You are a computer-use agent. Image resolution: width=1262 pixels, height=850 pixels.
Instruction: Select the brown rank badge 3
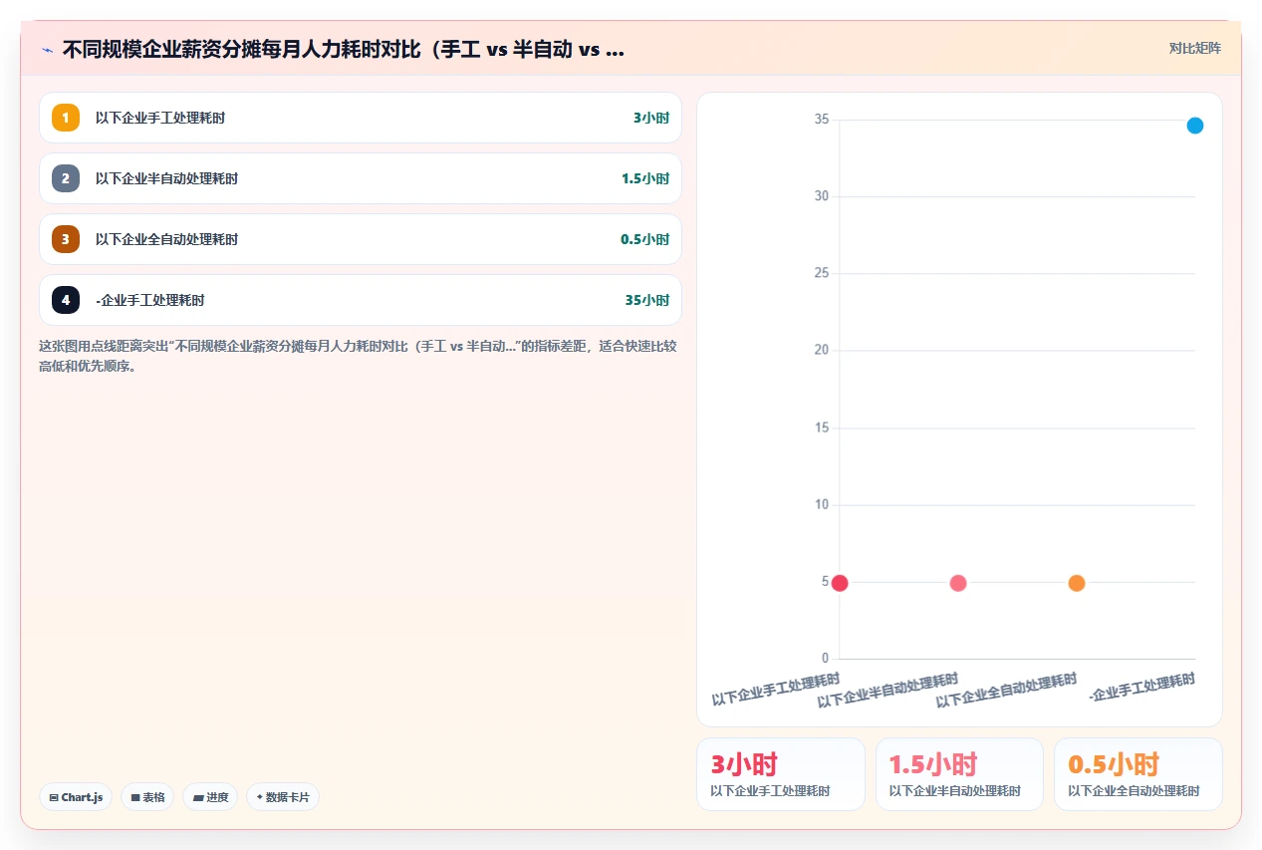pyautogui.click(x=66, y=239)
